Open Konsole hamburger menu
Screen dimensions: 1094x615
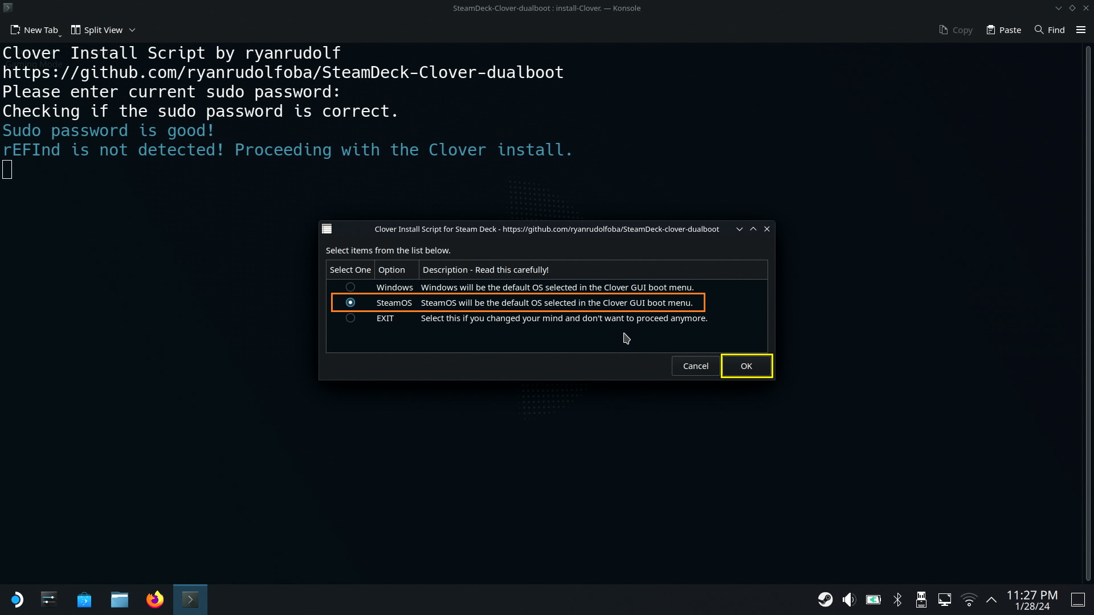(x=1080, y=30)
